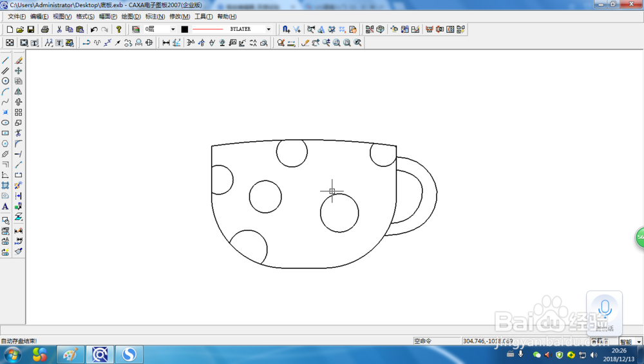Create a new drawing file
This screenshot has height=364, width=644.
click(x=10, y=29)
